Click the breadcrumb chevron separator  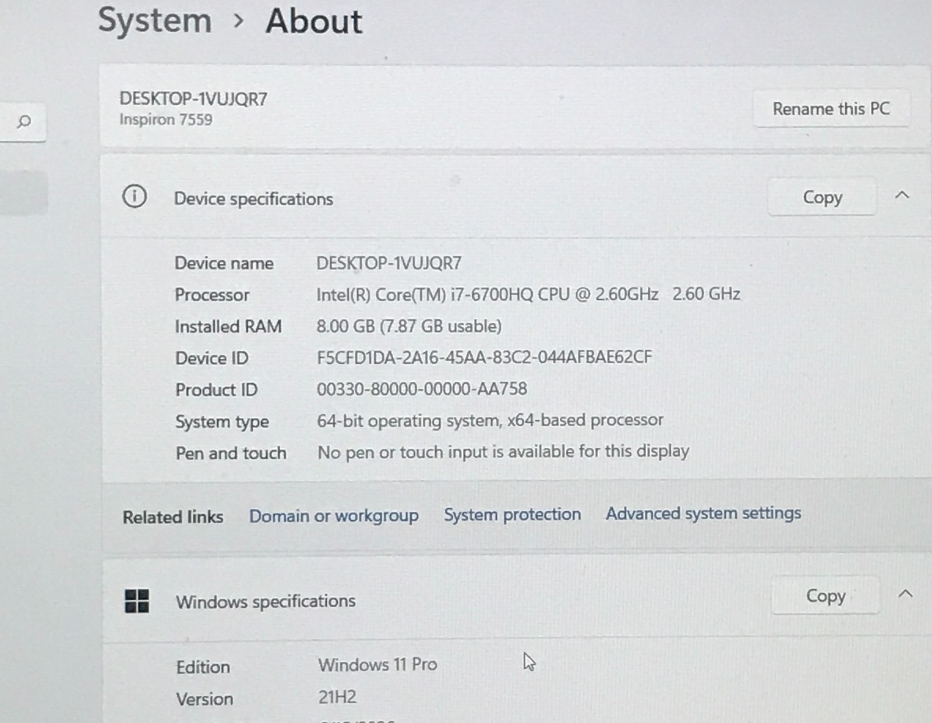pos(238,21)
